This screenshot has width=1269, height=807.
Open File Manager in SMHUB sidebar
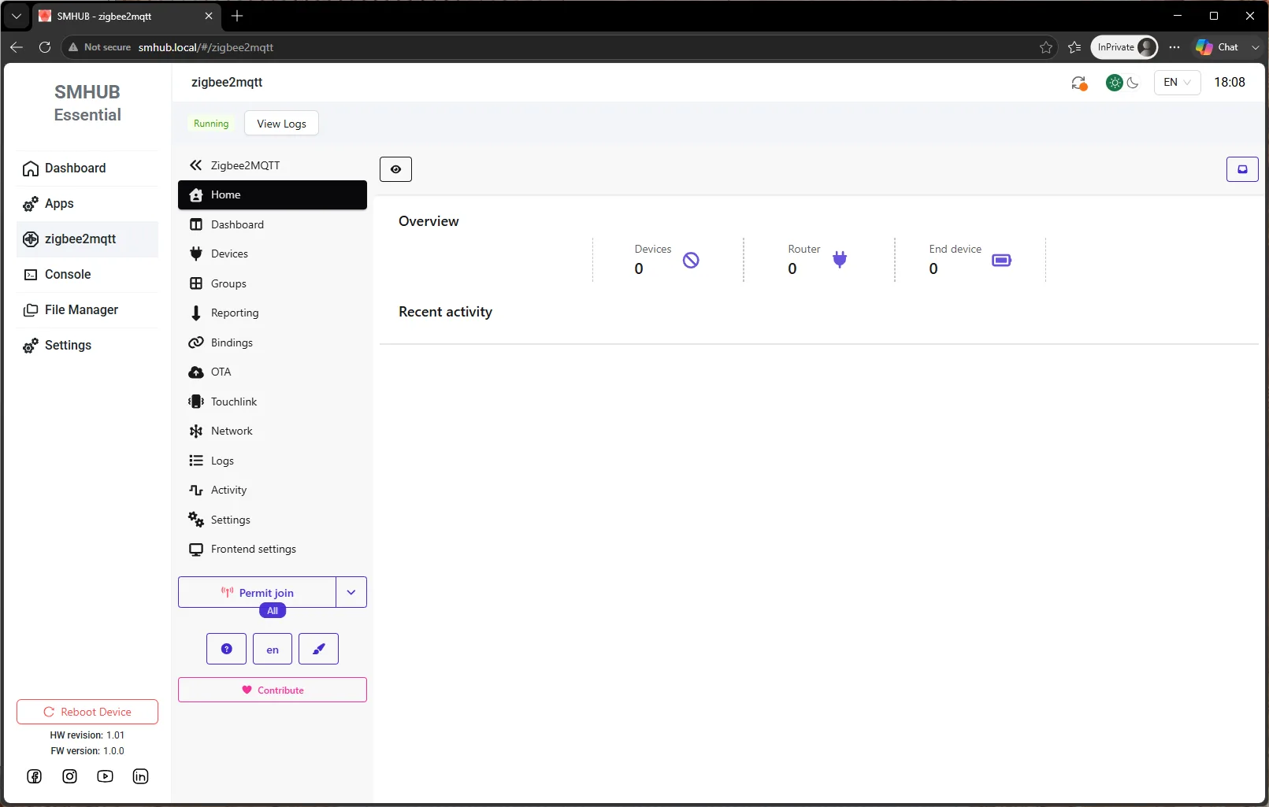pos(87,310)
